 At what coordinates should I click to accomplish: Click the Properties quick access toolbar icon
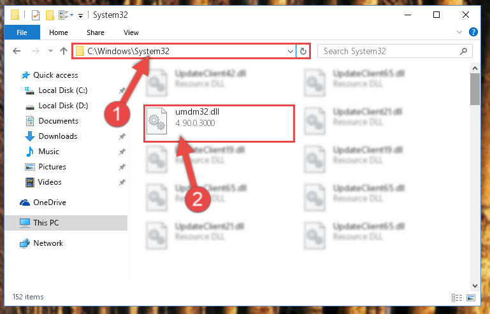(x=36, y=15)
